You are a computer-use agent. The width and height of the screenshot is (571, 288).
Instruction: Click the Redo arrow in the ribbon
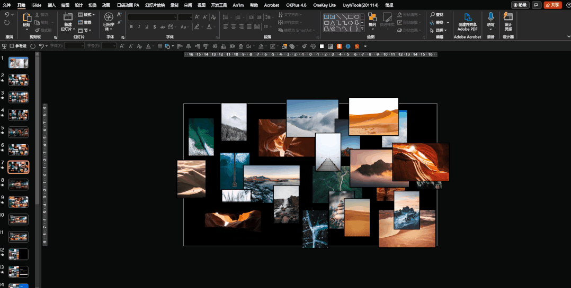pos(6,23)
